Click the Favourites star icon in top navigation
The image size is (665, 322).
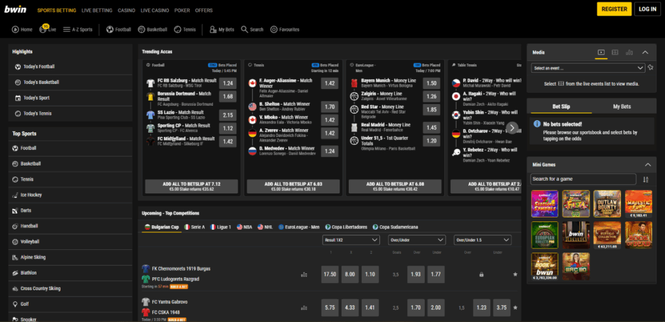point(275,29)
